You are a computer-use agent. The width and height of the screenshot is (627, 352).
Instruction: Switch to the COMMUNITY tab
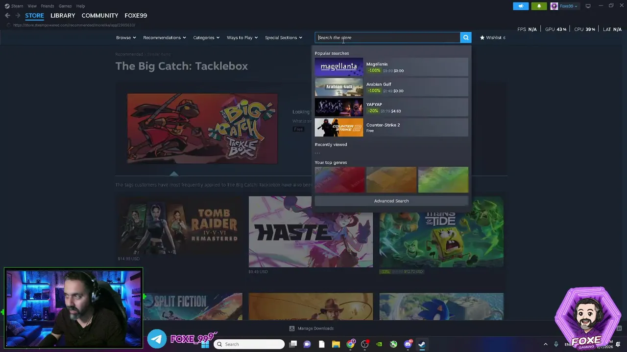[x=100, y=16]
